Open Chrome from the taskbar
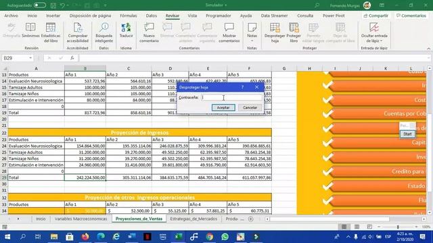Viewport: 433px width, 243px height. tap(209, 237)
